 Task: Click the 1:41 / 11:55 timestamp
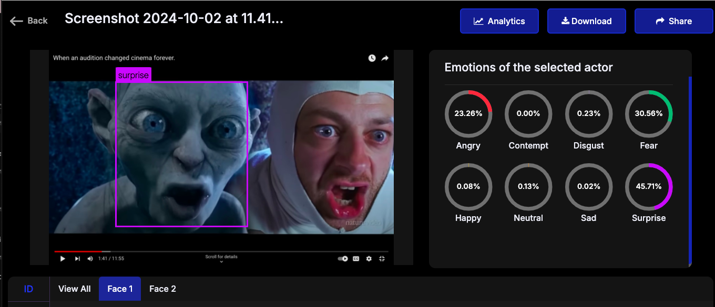[x=111, y=258]
